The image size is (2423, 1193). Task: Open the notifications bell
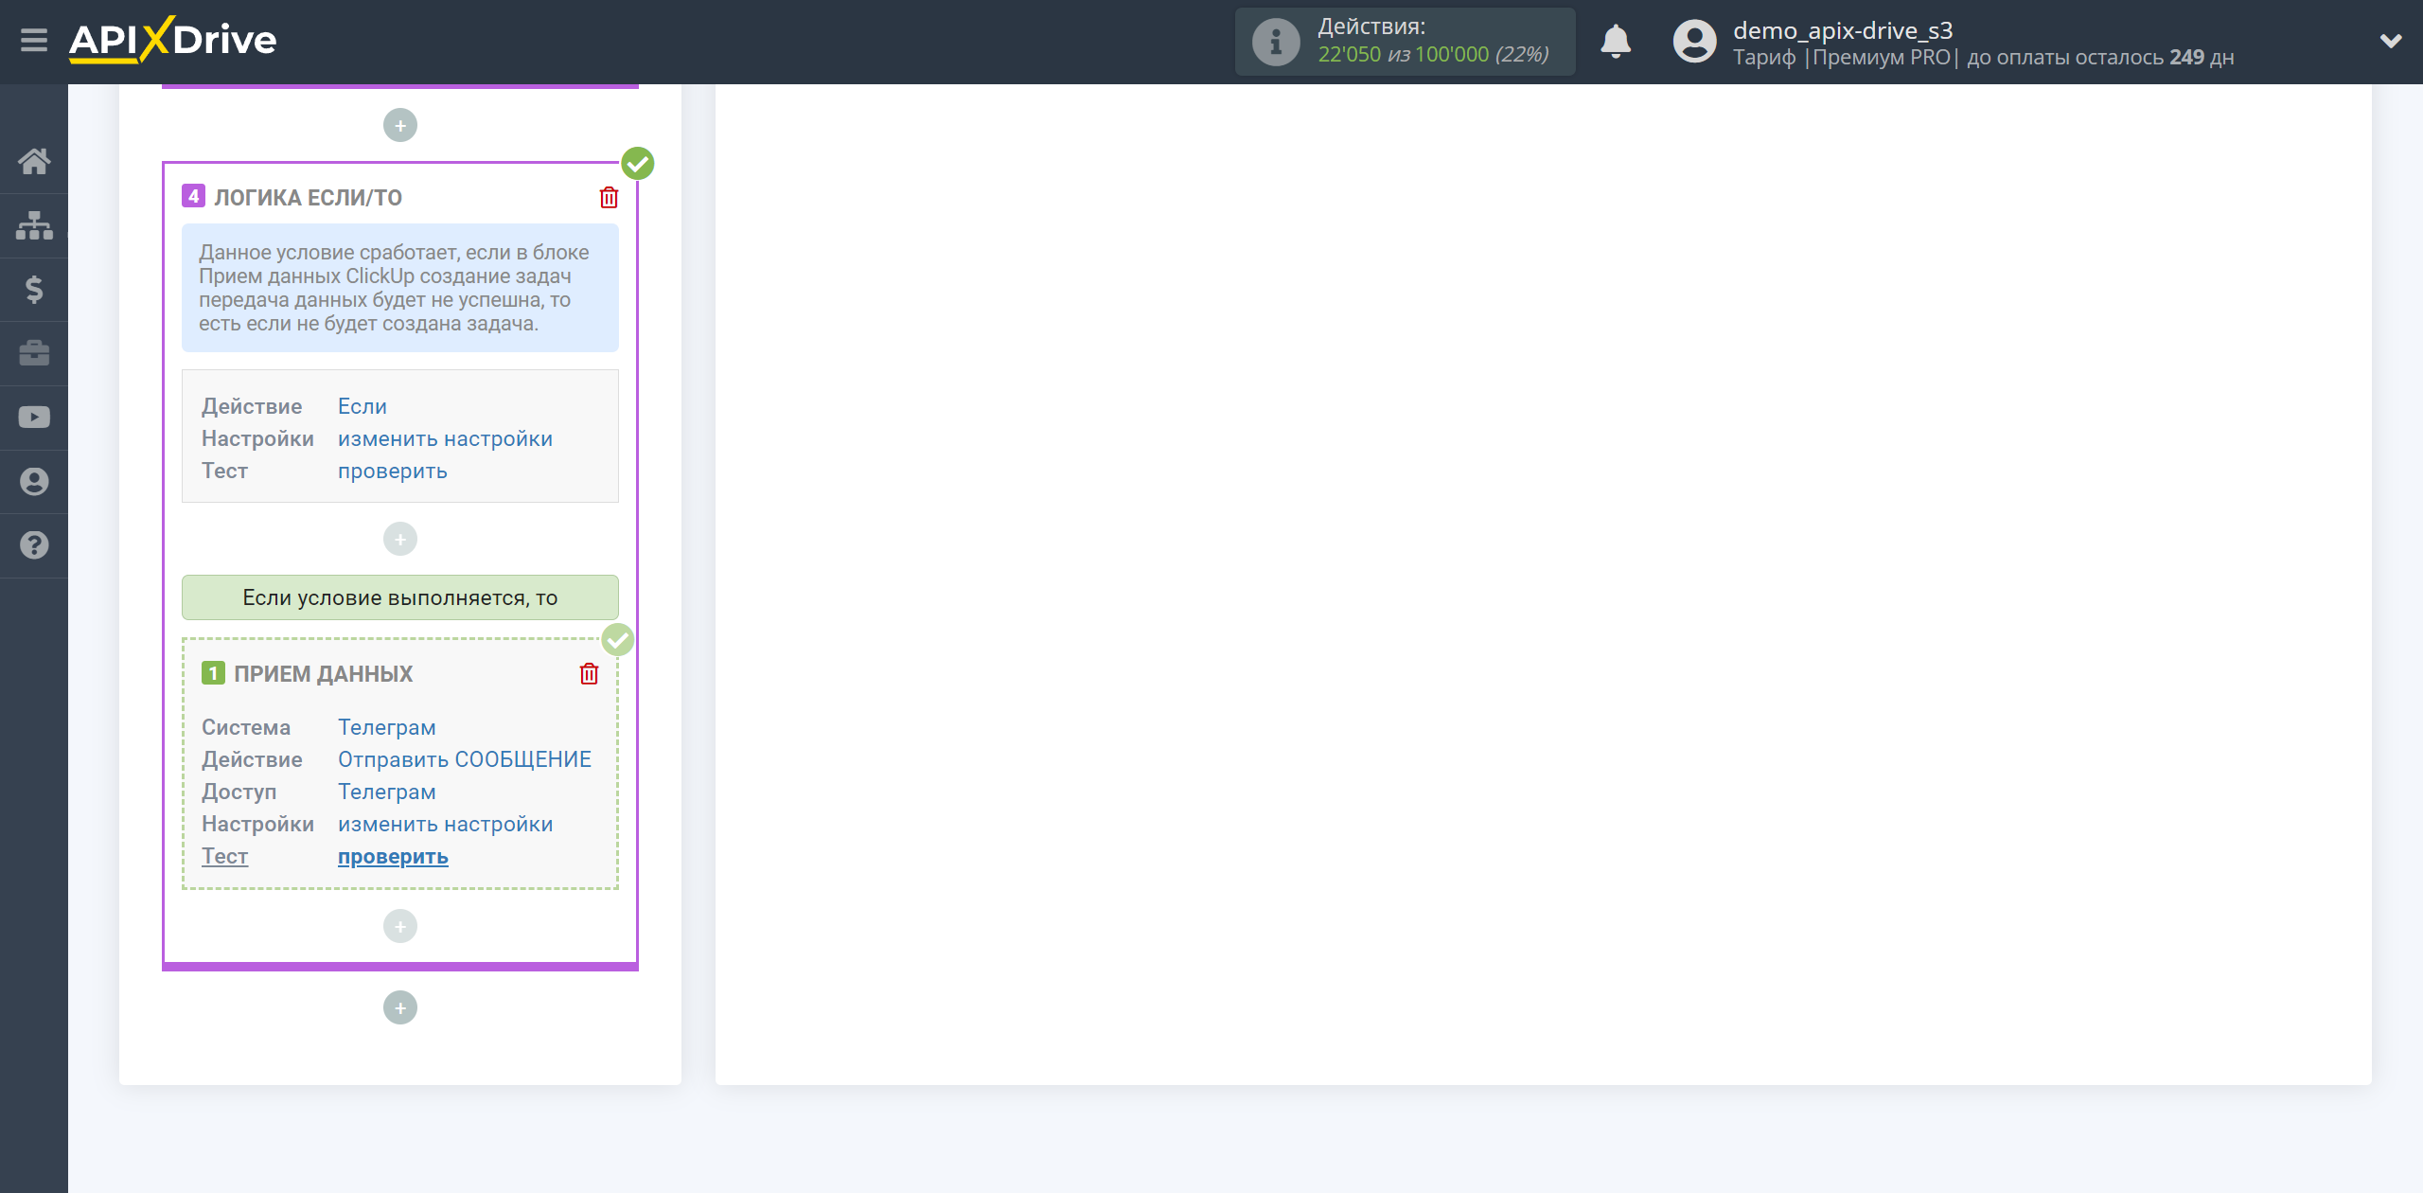1616,42
